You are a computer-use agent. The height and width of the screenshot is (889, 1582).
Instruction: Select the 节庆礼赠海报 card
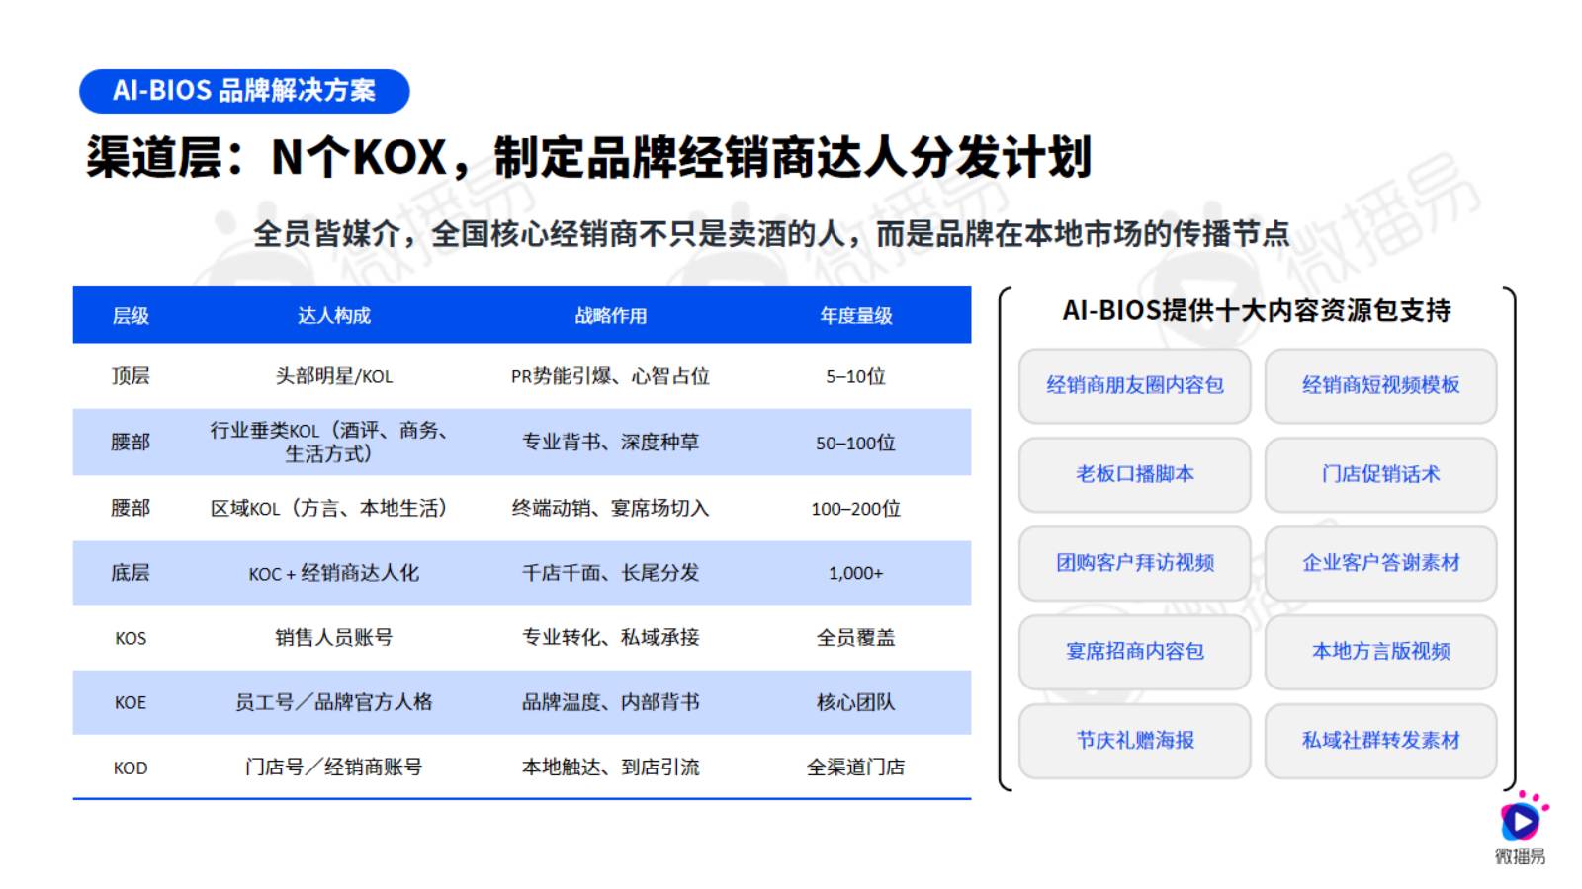[x=1135, y=741]
